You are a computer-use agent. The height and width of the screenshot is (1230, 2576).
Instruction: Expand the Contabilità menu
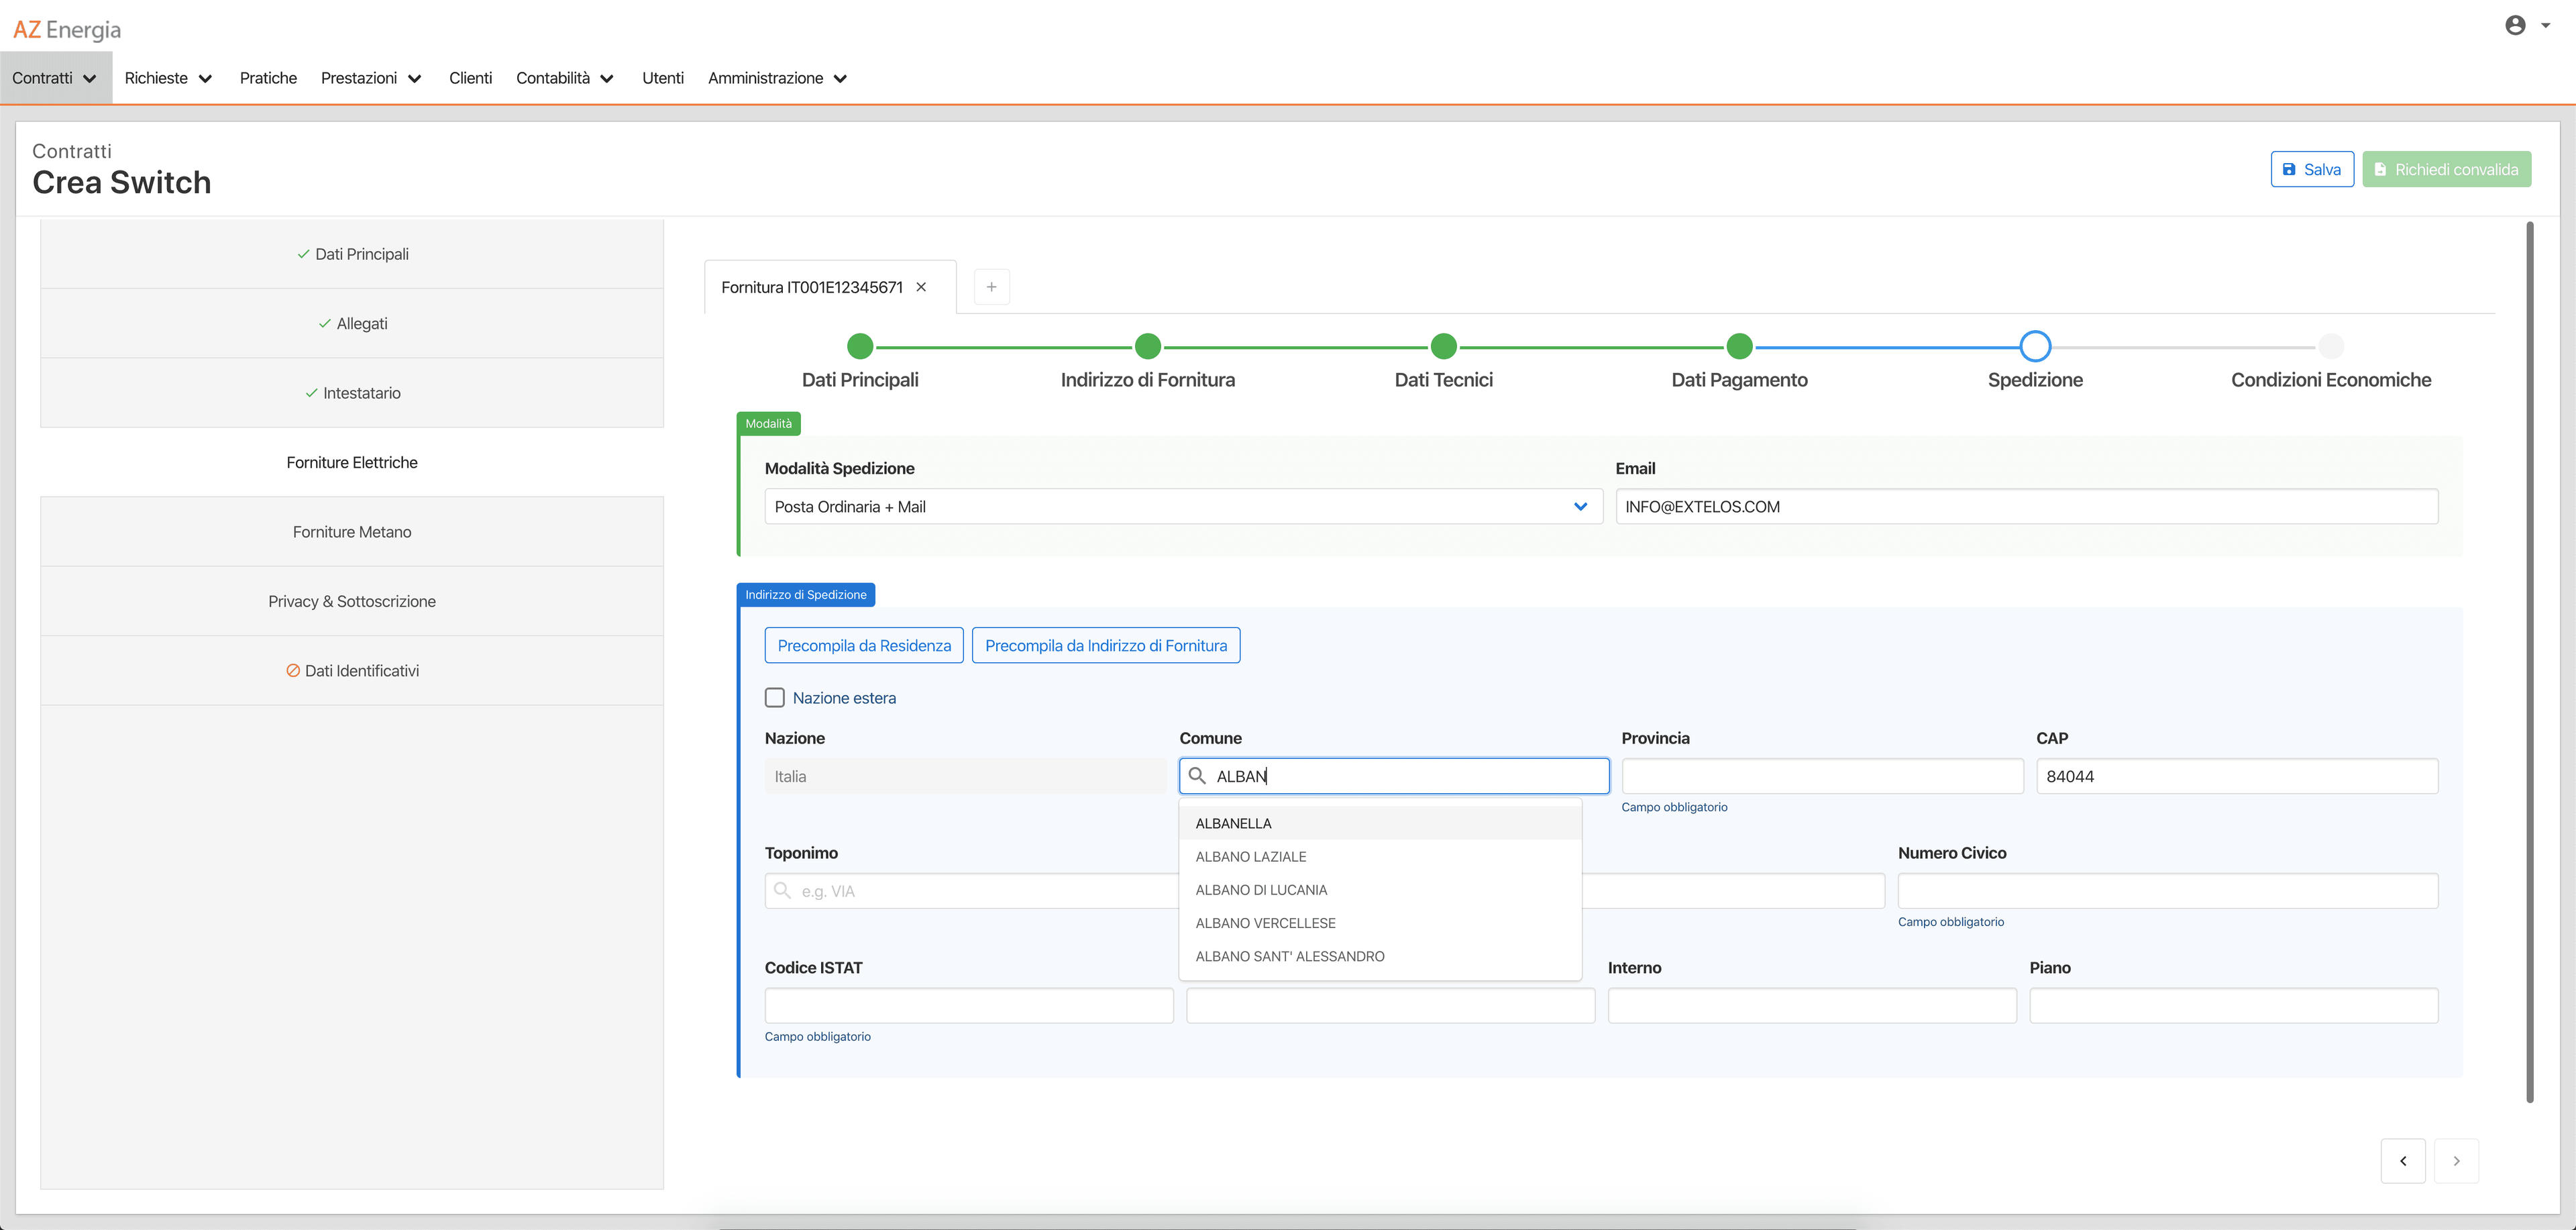pyautogui.click(x=565, y=78)
